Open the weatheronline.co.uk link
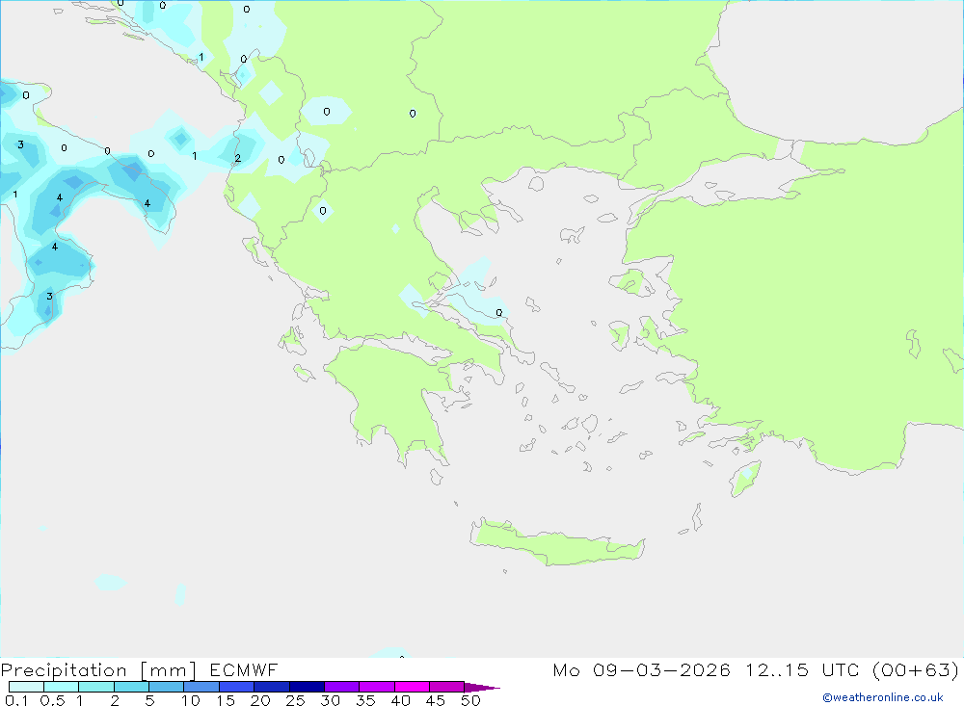This screenshot has width=964, height=706. pyautogui.click(x=883, y=697)
